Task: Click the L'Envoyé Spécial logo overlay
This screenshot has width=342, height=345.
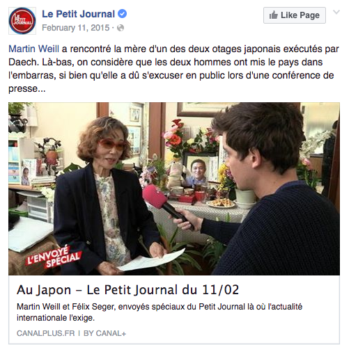Action: [54, 257]
